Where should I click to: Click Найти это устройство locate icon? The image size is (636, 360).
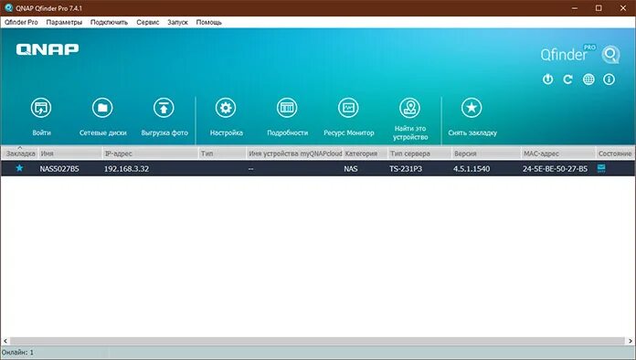point(409,108)
